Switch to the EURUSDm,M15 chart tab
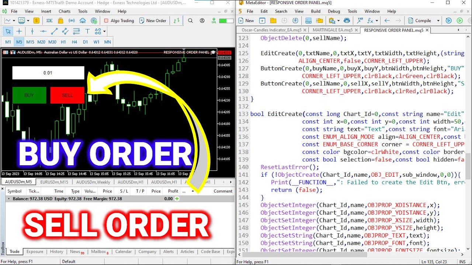472x265 pixels. [x=54, y=182]
